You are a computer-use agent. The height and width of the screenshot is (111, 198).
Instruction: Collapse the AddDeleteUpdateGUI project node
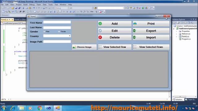(174, 29)
